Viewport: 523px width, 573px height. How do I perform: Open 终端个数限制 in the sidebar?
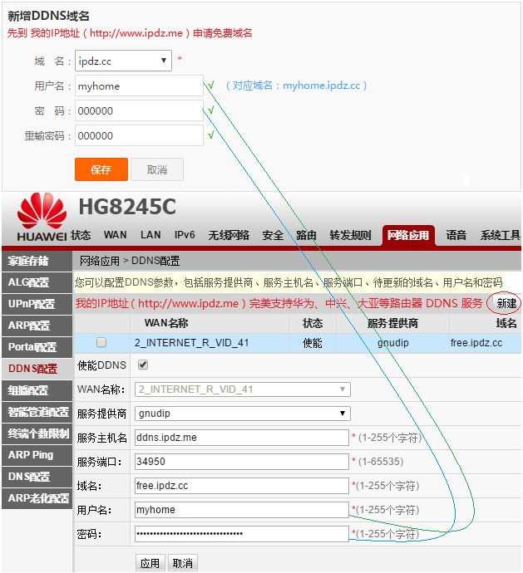(x=37, y=433)
